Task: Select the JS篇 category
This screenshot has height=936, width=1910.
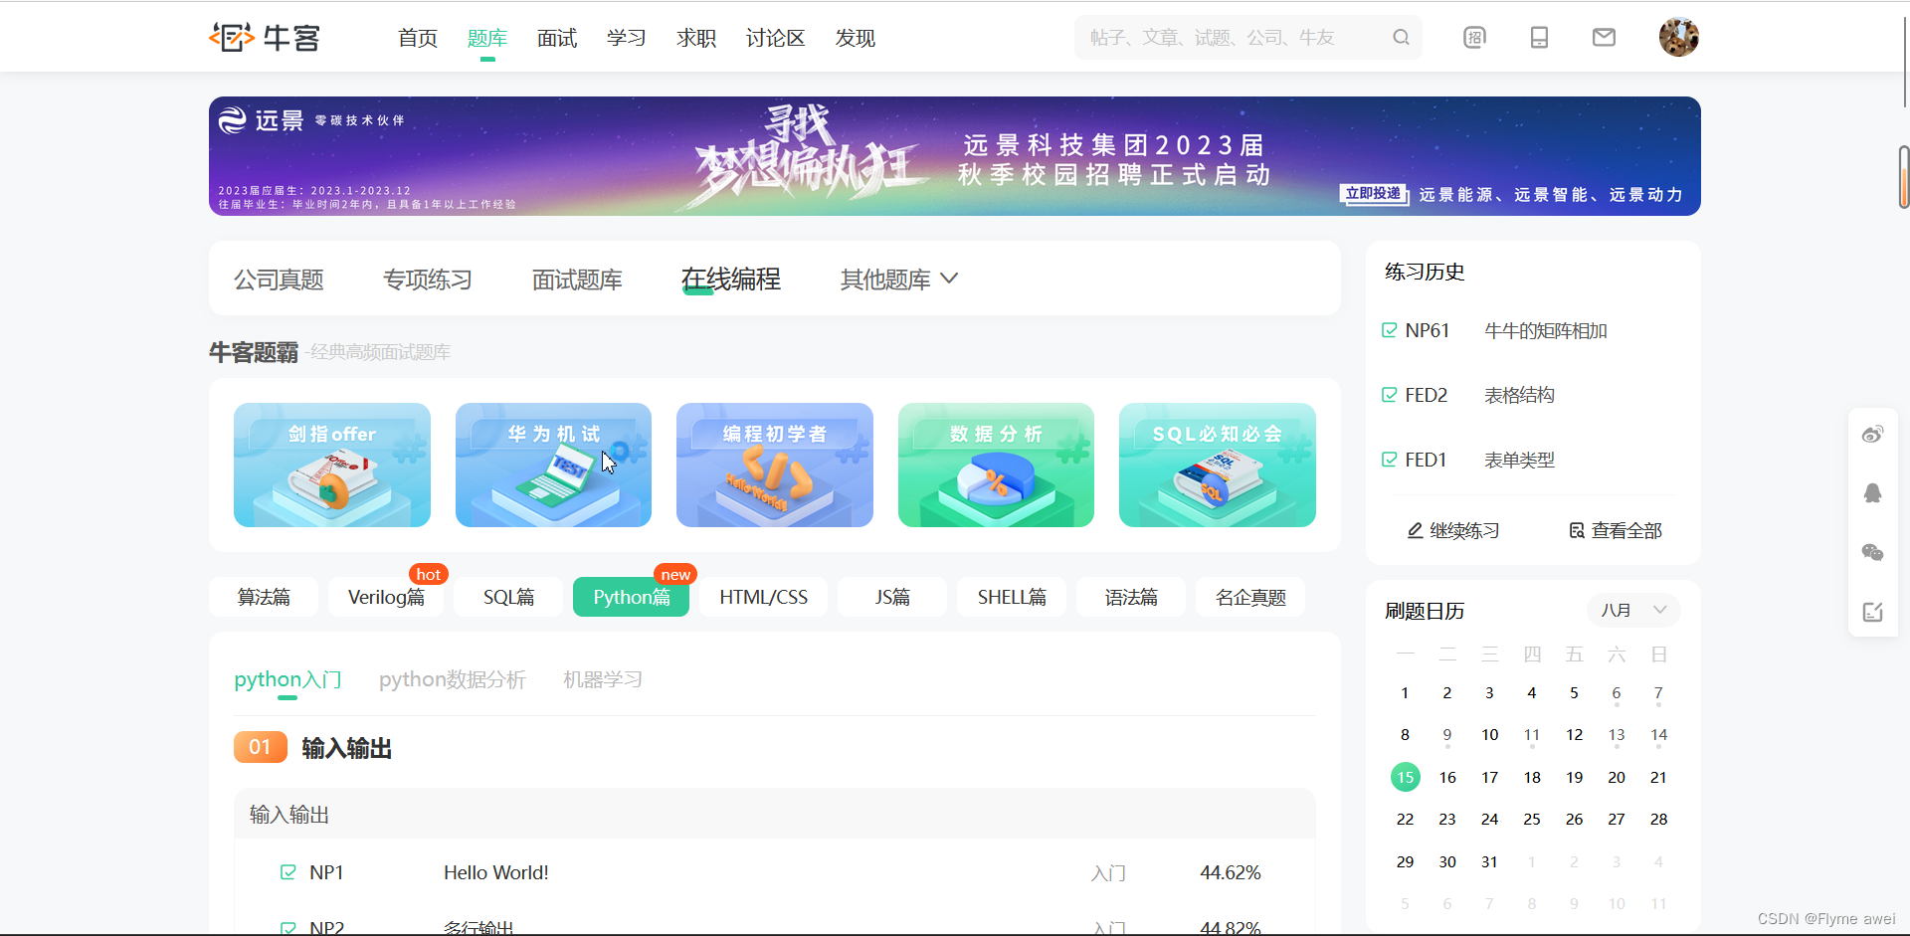Action: tap(892, 597)
